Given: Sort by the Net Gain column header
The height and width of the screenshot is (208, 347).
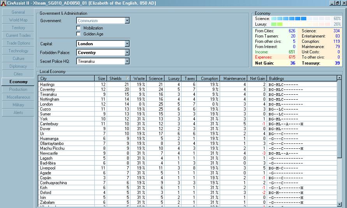Looking at the screenshot, I should click(257, 79).
